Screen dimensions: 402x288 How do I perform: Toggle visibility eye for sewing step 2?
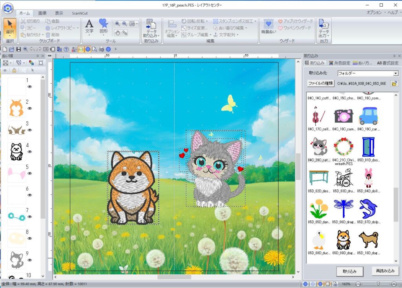[x=29, y=108]
